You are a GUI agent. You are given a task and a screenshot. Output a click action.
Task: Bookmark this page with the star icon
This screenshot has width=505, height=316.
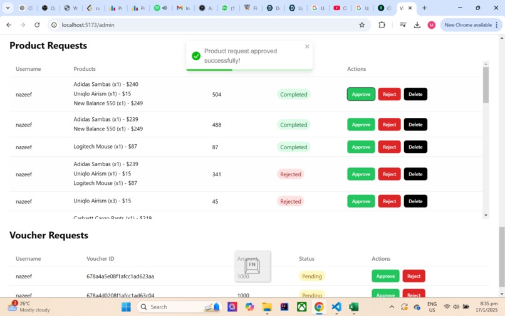[x=362, y=25]
